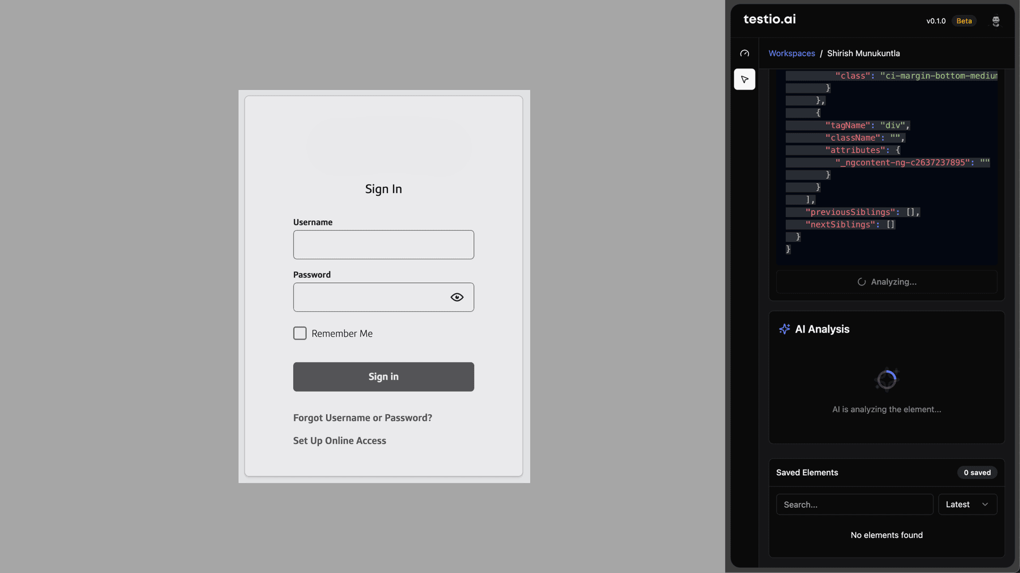The height and width of the screenshot is (573, 1020).
Task: Focus the Username input field
Action: pos(383,245)
